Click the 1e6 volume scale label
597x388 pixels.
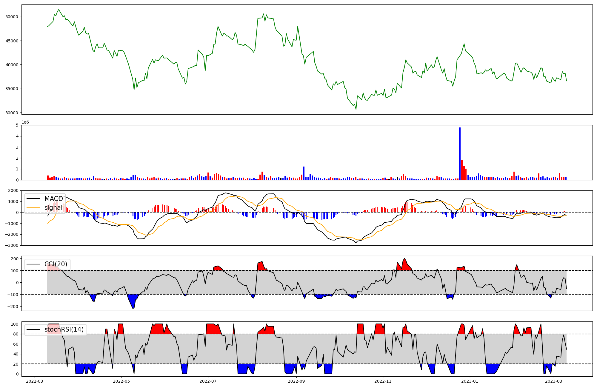(x=25, y=122)
